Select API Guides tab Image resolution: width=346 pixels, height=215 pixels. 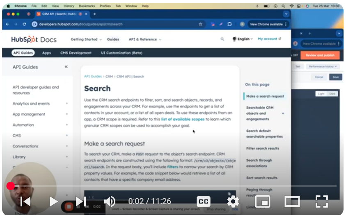[x=23, y=53]
